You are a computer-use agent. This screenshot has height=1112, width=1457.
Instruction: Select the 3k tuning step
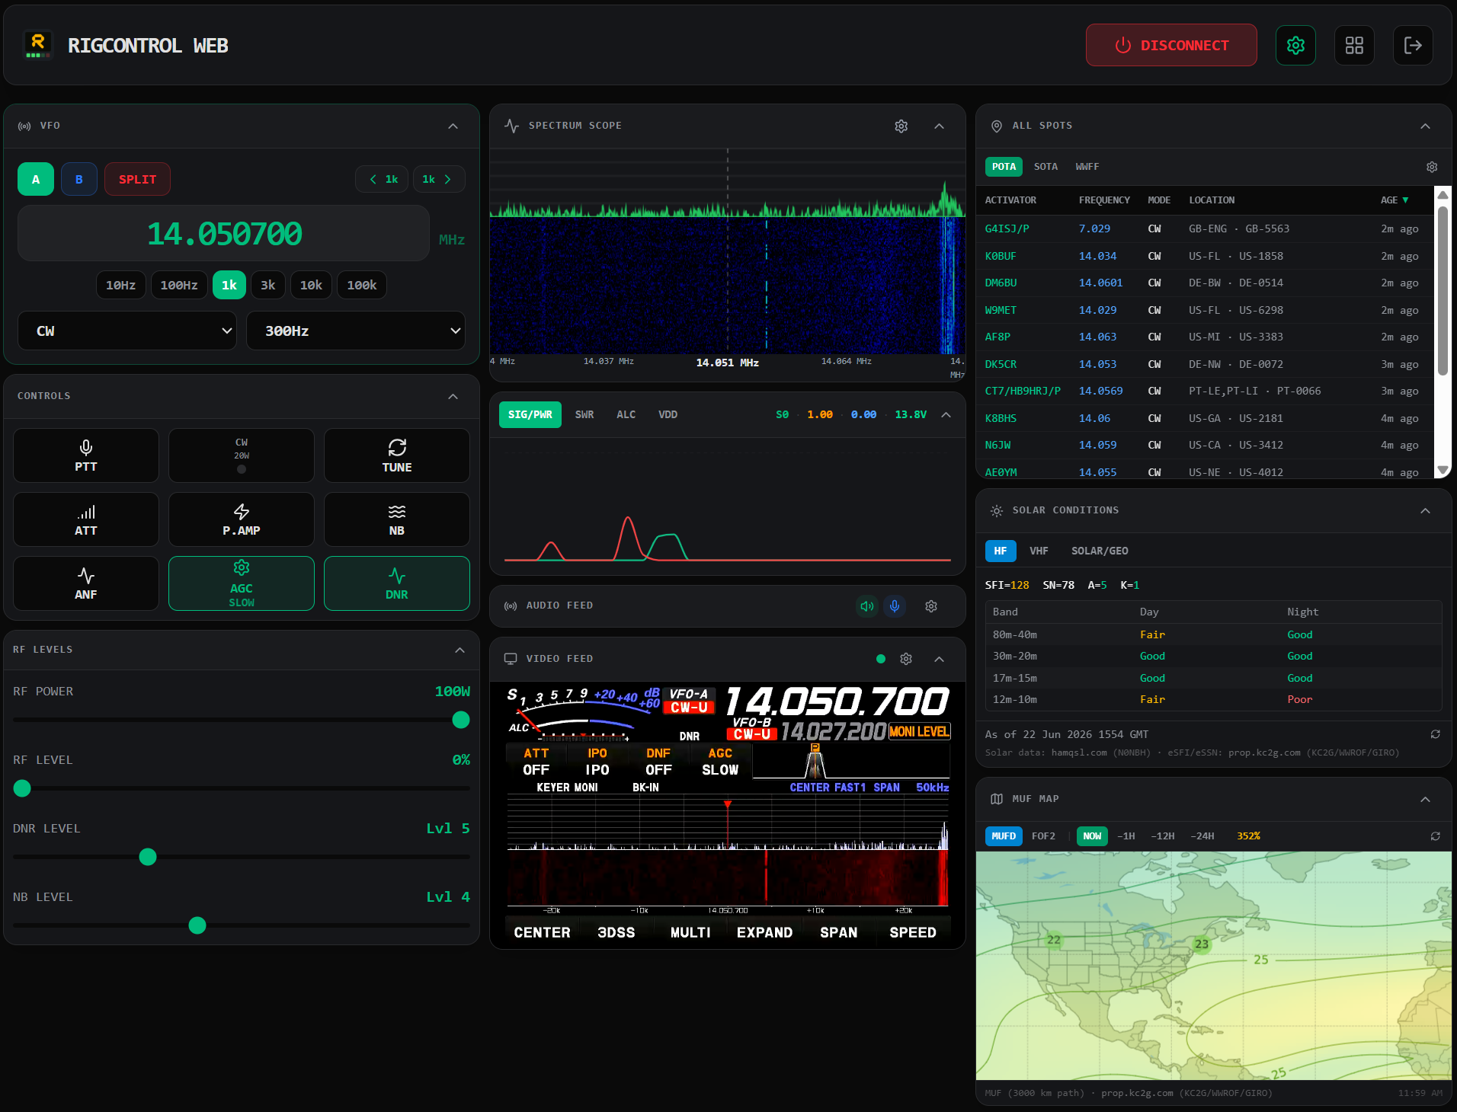(268, 286)
